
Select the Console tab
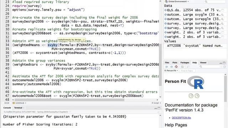pos(7,108)
